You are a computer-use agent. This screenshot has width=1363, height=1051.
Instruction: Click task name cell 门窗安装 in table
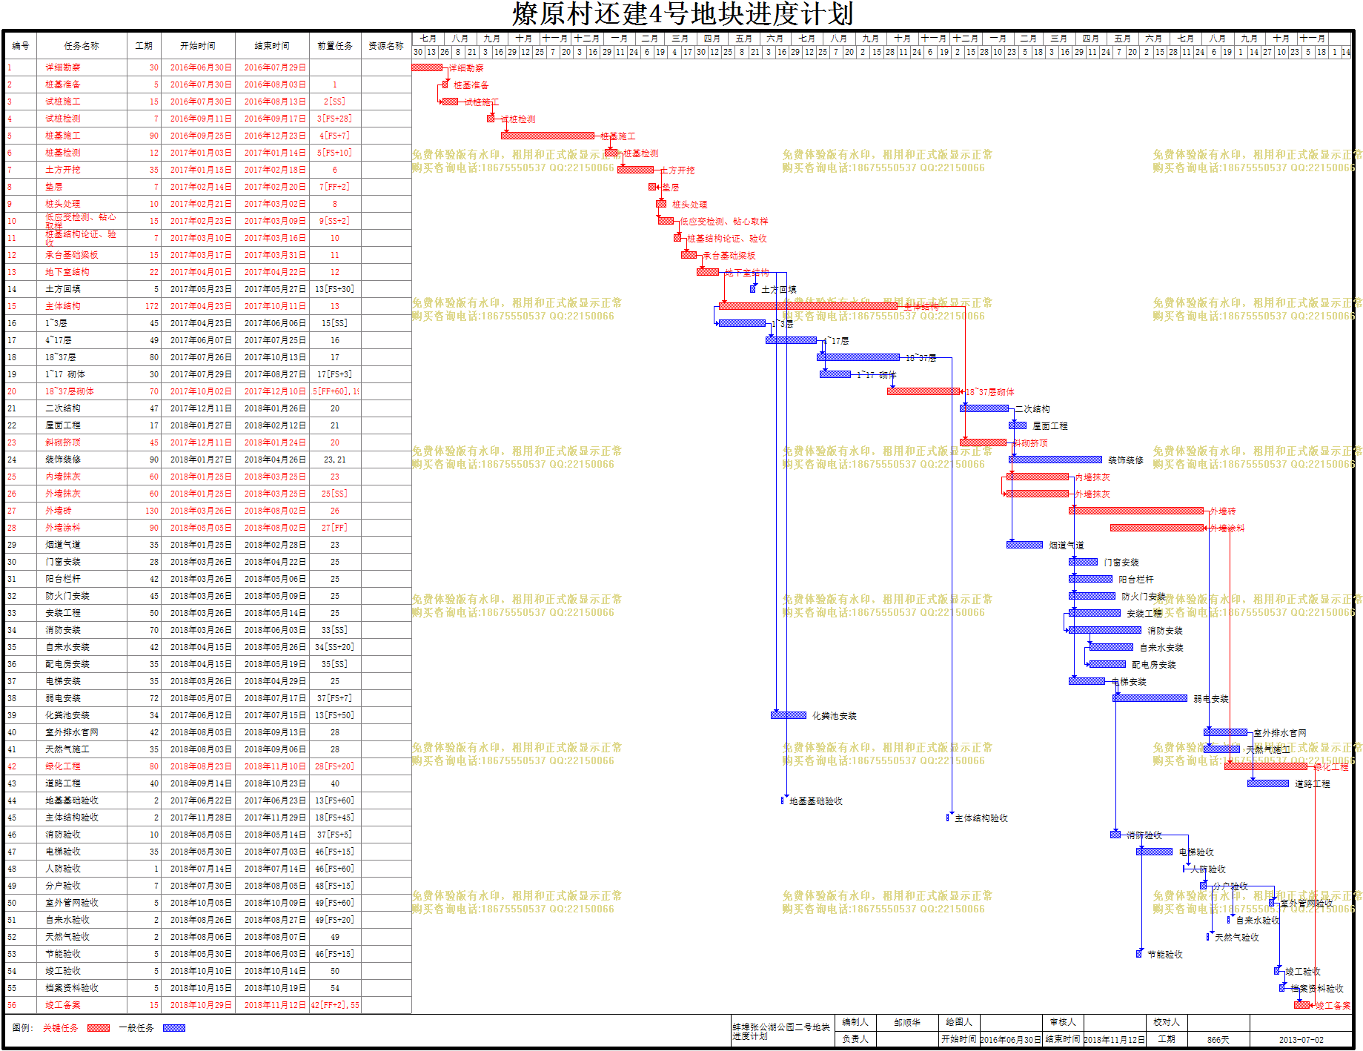click(x=82, y=562)
